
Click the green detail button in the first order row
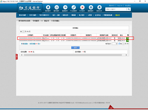point(127,38)
